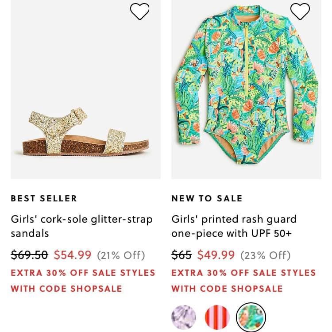
Task: Tap WITH CODE SHOPSALE under the rash guard
Action: 227,289
